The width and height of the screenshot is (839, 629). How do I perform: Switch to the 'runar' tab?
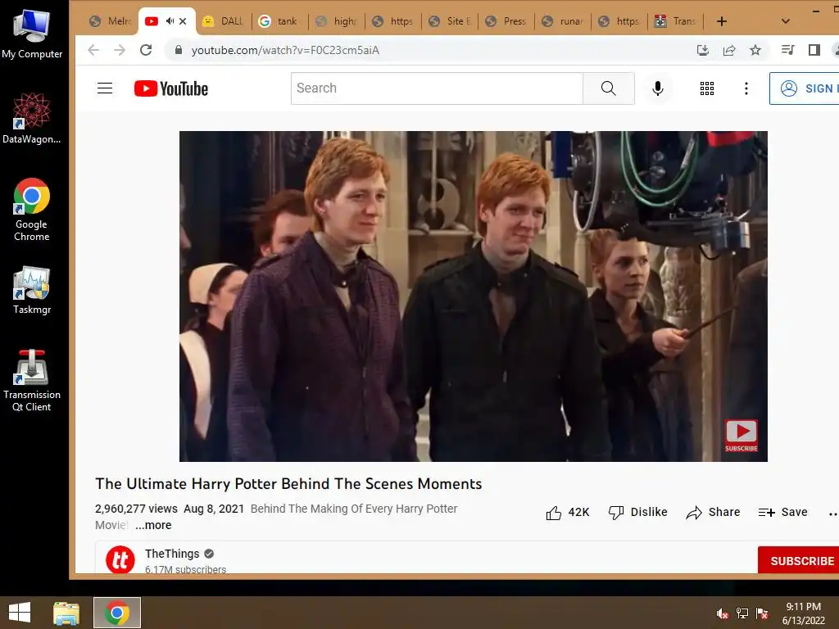point(563,21)
